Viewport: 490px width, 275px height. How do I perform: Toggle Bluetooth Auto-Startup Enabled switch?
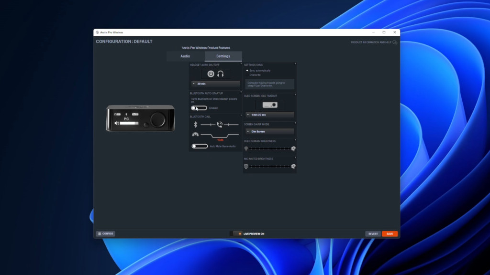click(199, 108)
